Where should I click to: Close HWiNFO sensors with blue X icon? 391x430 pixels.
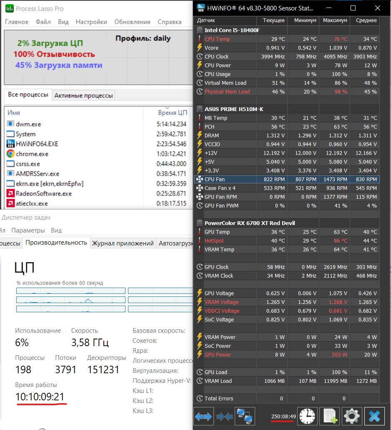374,416
